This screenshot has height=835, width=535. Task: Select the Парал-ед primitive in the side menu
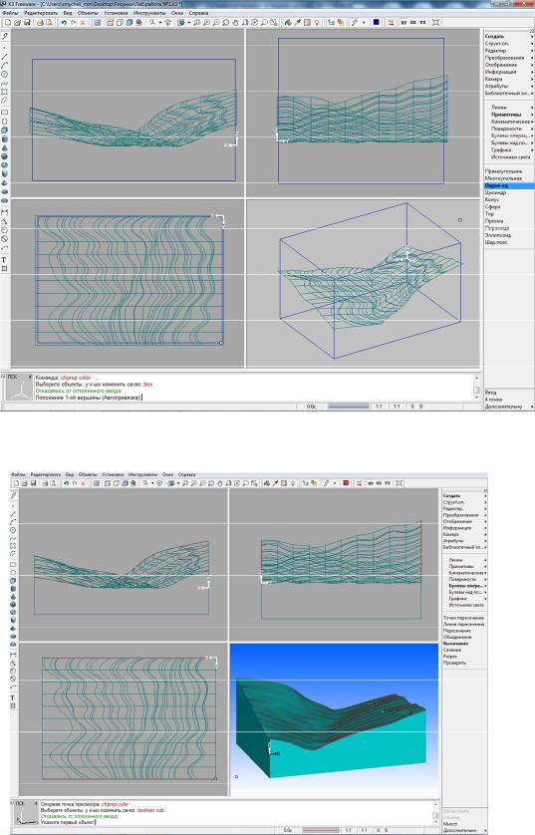[508, 185]
